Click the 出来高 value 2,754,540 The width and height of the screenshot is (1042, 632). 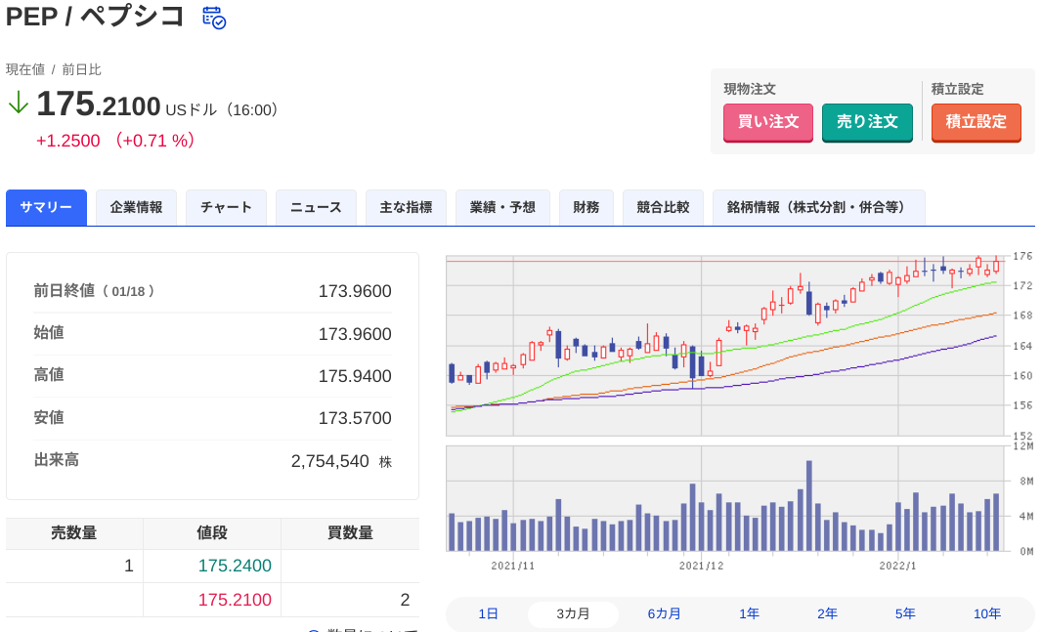329,461
